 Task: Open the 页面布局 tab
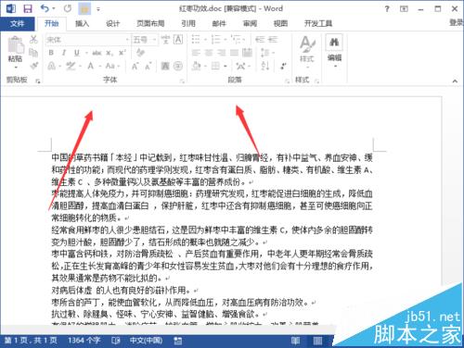click(x=150, y=23)
